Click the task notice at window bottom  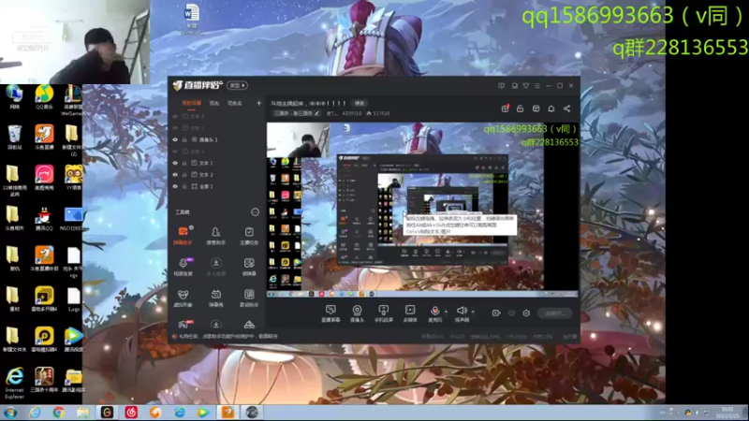point(225,337)
